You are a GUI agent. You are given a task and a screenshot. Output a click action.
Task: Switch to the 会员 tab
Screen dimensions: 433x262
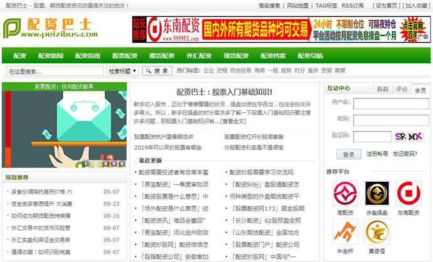[420, 90]
